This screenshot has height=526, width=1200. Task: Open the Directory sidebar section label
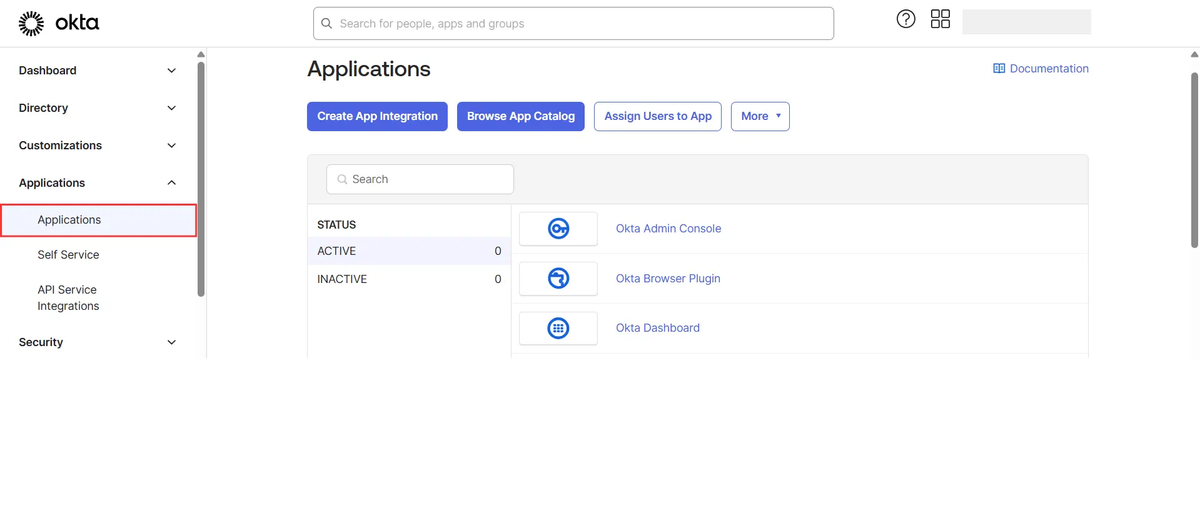click(x=43, y=108)
